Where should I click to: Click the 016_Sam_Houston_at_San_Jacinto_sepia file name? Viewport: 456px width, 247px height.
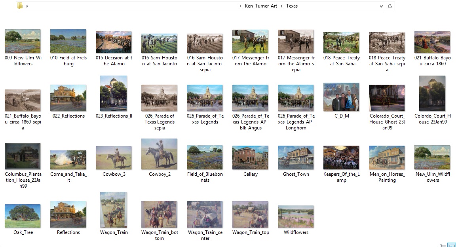point(205,64)
